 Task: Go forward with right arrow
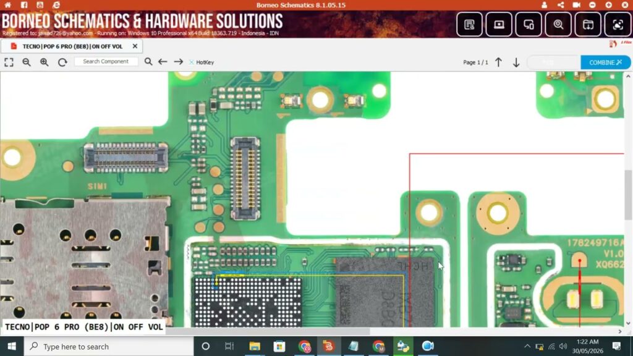click(179, 62)
